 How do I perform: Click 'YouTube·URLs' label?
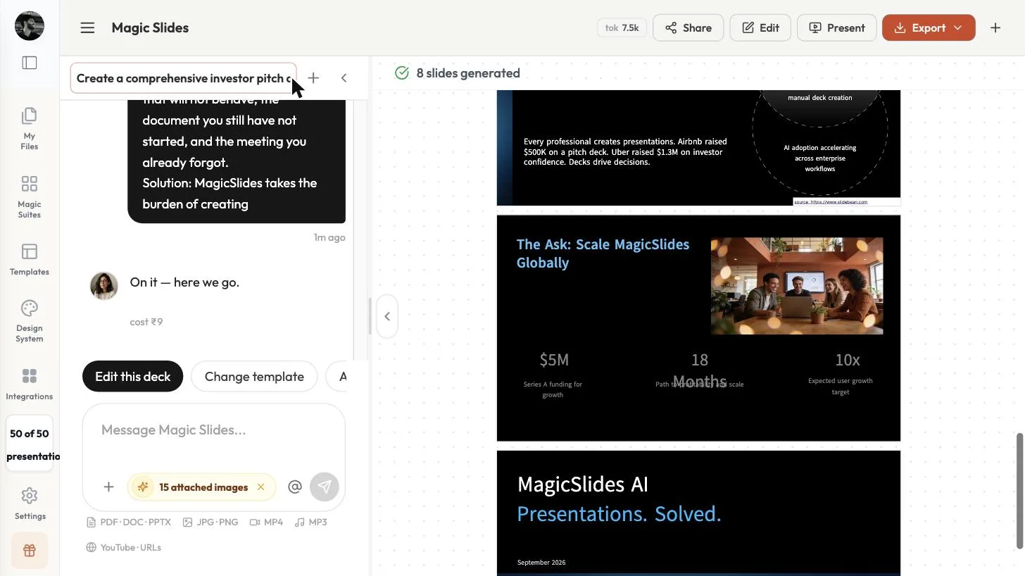pos(124,548)
